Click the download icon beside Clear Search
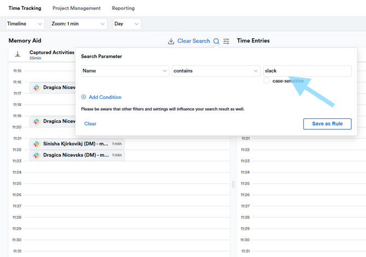Image resolution: width=366 pixels, height=257 pixels. point(171,41)
